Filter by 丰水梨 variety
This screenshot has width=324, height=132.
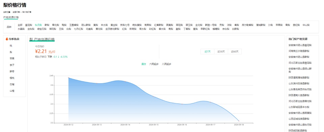104,25
